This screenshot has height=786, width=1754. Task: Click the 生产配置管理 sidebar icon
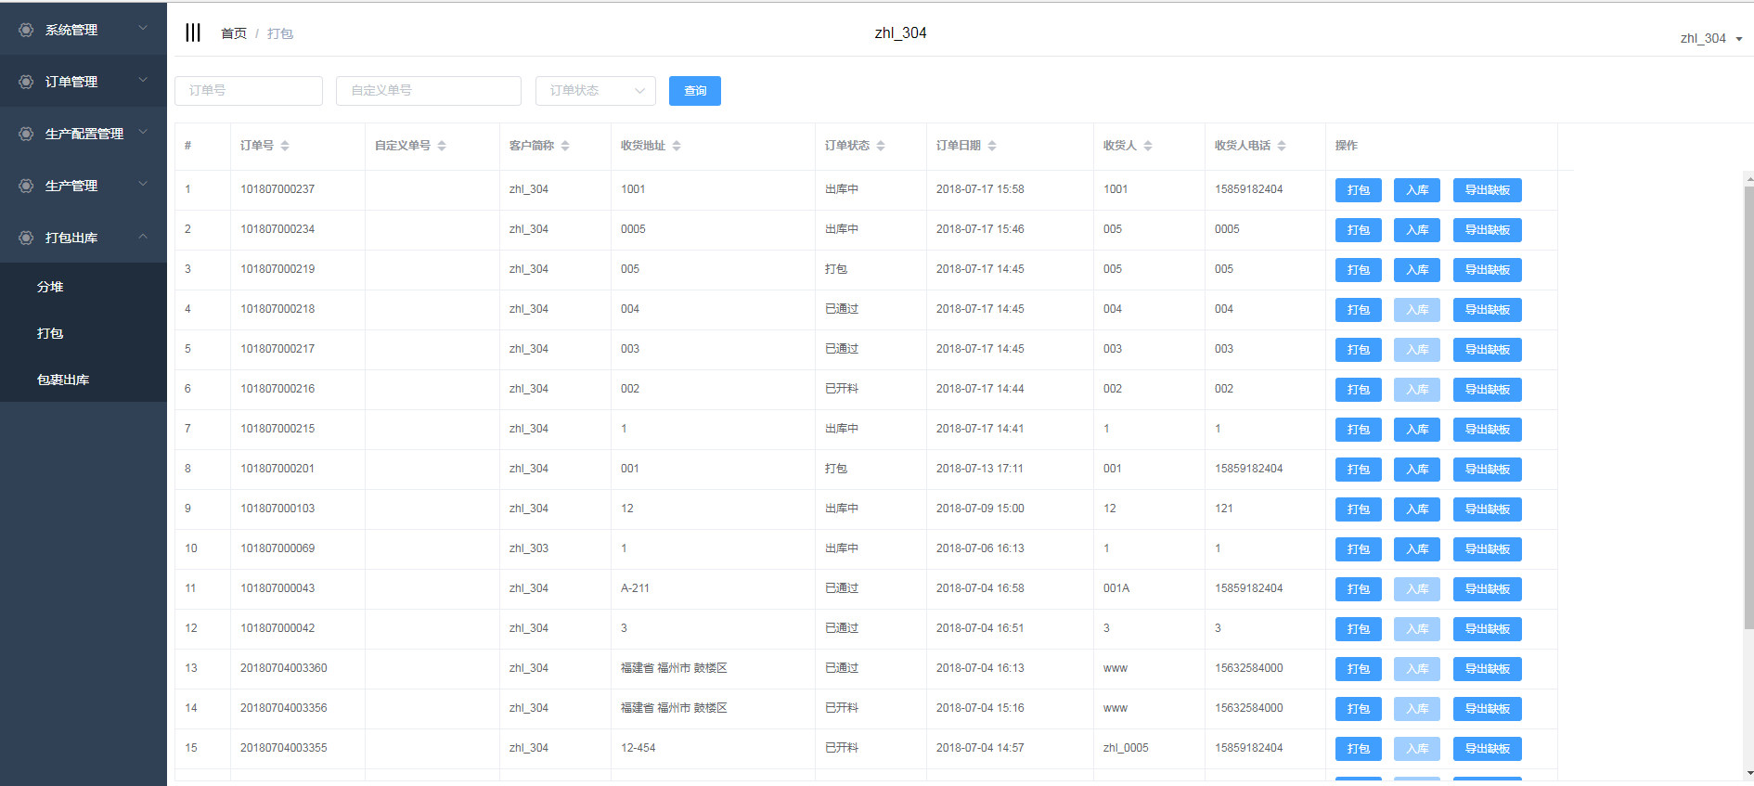(x=26, y=134)
